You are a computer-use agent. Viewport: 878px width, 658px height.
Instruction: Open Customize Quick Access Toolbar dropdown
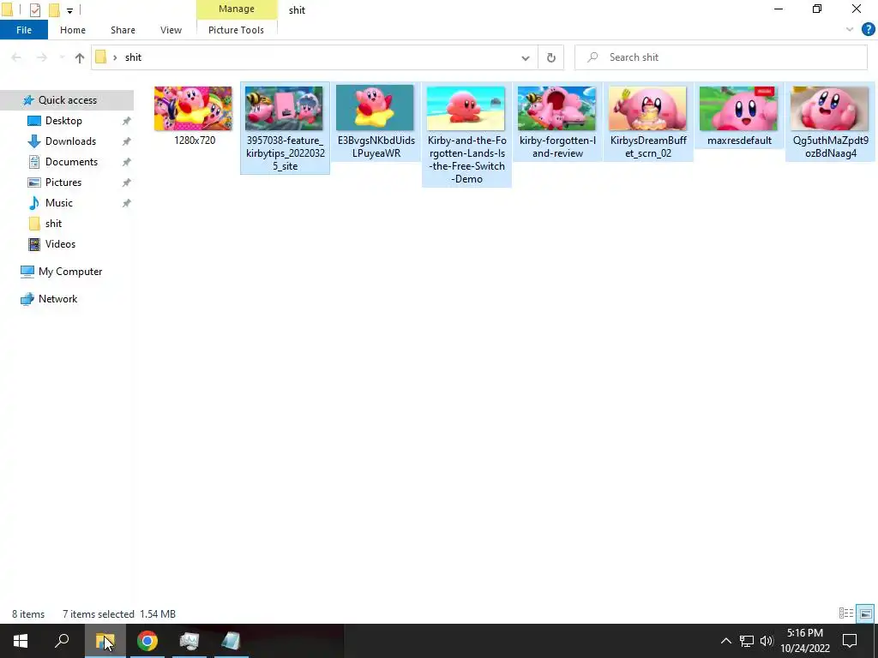coord(69,10)
